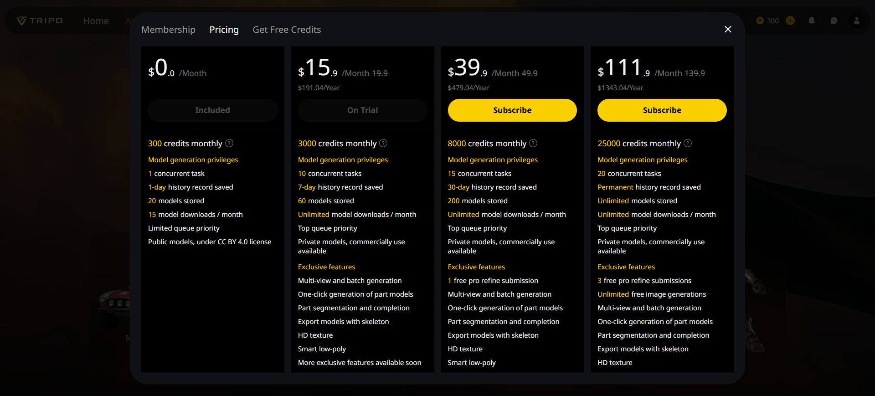Open the chat message icon in header
The width and height of the screenshot is (875, 396).
pos(834,21)
